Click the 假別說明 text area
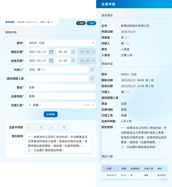The image size is (172, 187). tap(59, 143)
